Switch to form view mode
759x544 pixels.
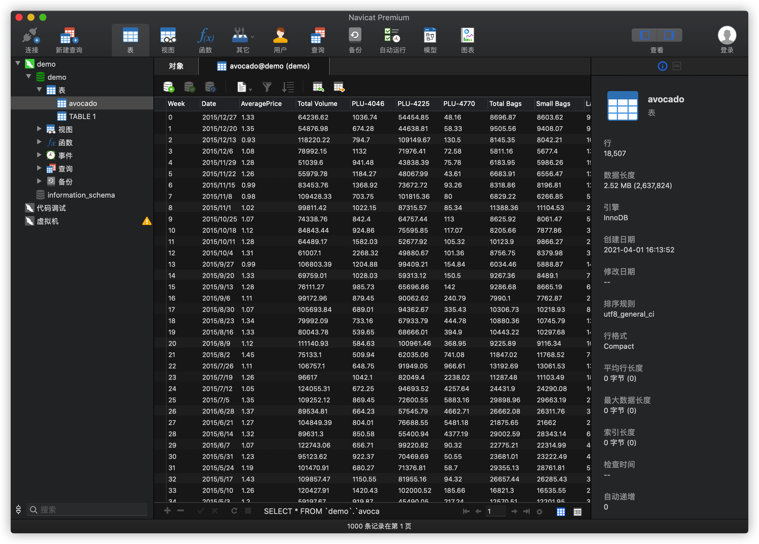pos(577,512)
